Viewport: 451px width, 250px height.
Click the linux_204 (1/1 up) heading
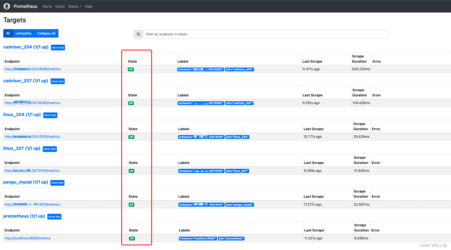(22, 115)
